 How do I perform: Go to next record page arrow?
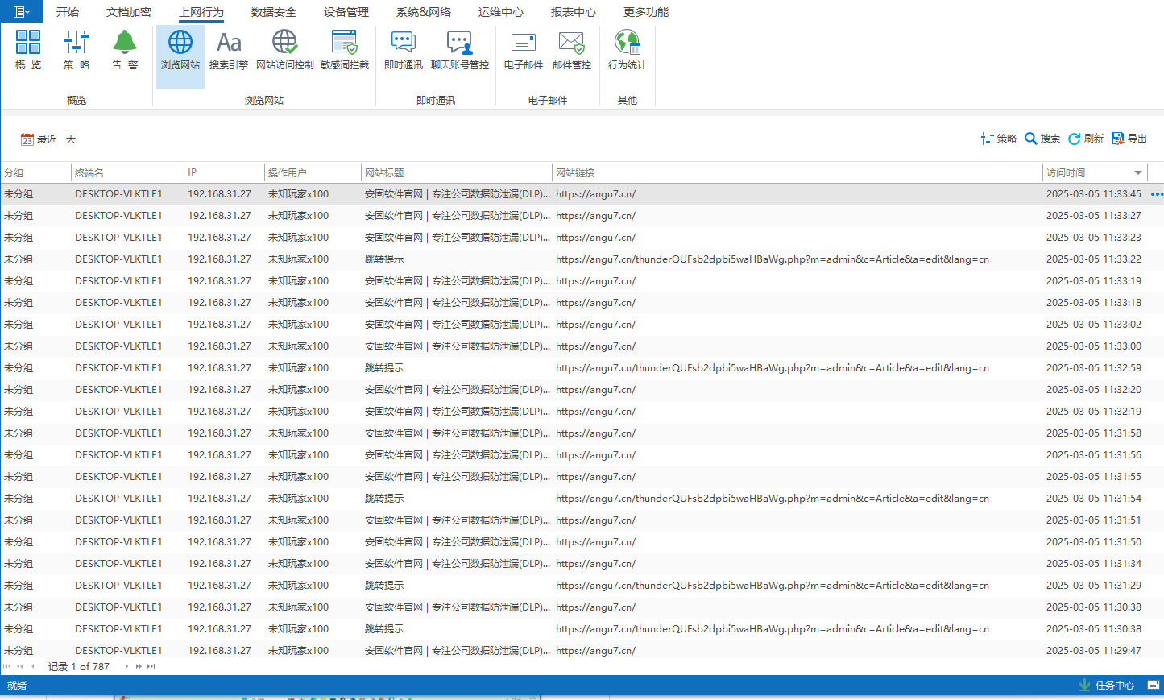tap(126, 666)
